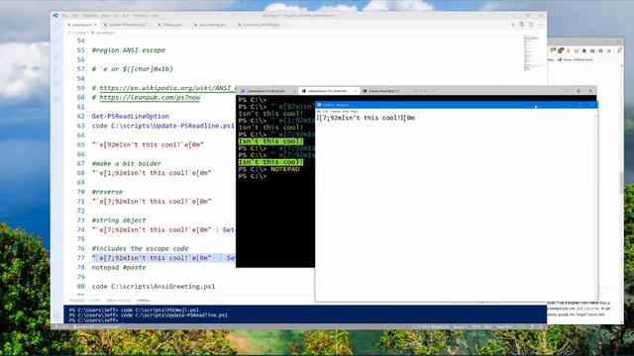Open the Format menu in Notepad
Screen dimensions: 634x356
[335, 111]
